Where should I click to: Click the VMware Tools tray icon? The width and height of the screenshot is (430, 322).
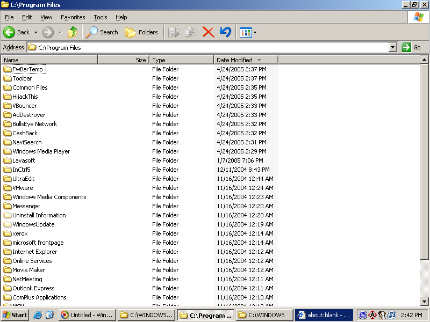tap(392, 315)
